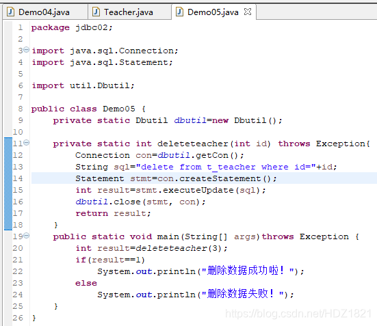The height and width of the screenshot is (326, 377).
Task: Click the '删除数据成功啦！' println statement
Action: 200,271
